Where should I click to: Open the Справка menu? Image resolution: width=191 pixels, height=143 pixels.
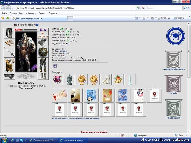(53, 13)
